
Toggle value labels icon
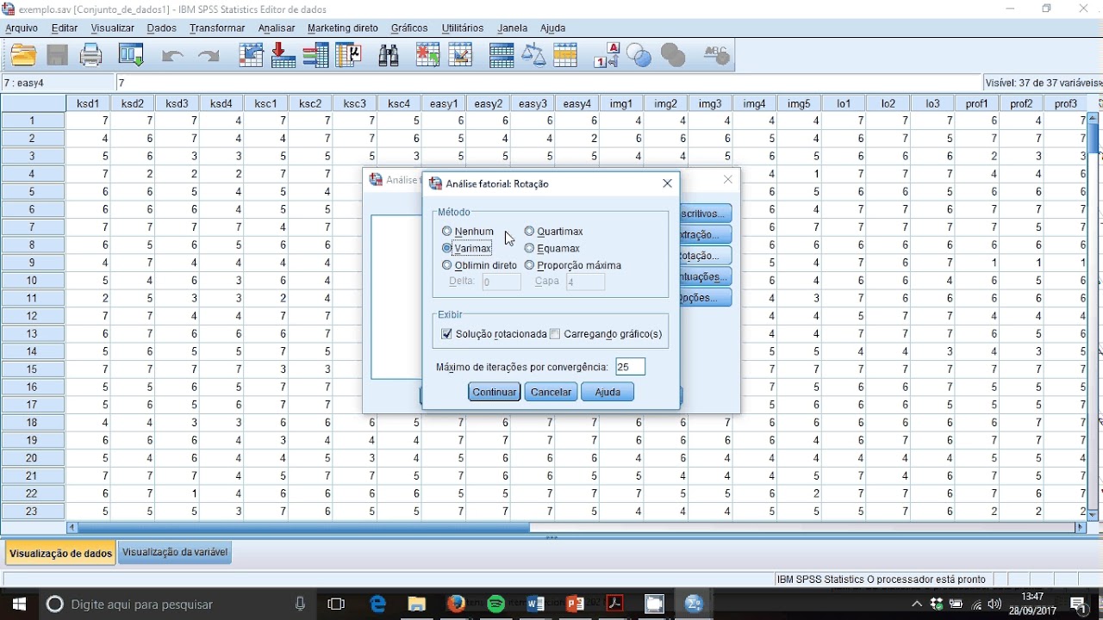(607, 56)
